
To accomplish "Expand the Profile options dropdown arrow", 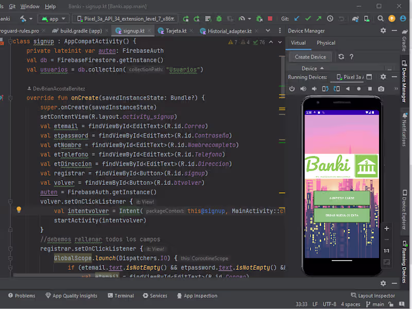I will (x=249, y=19).
